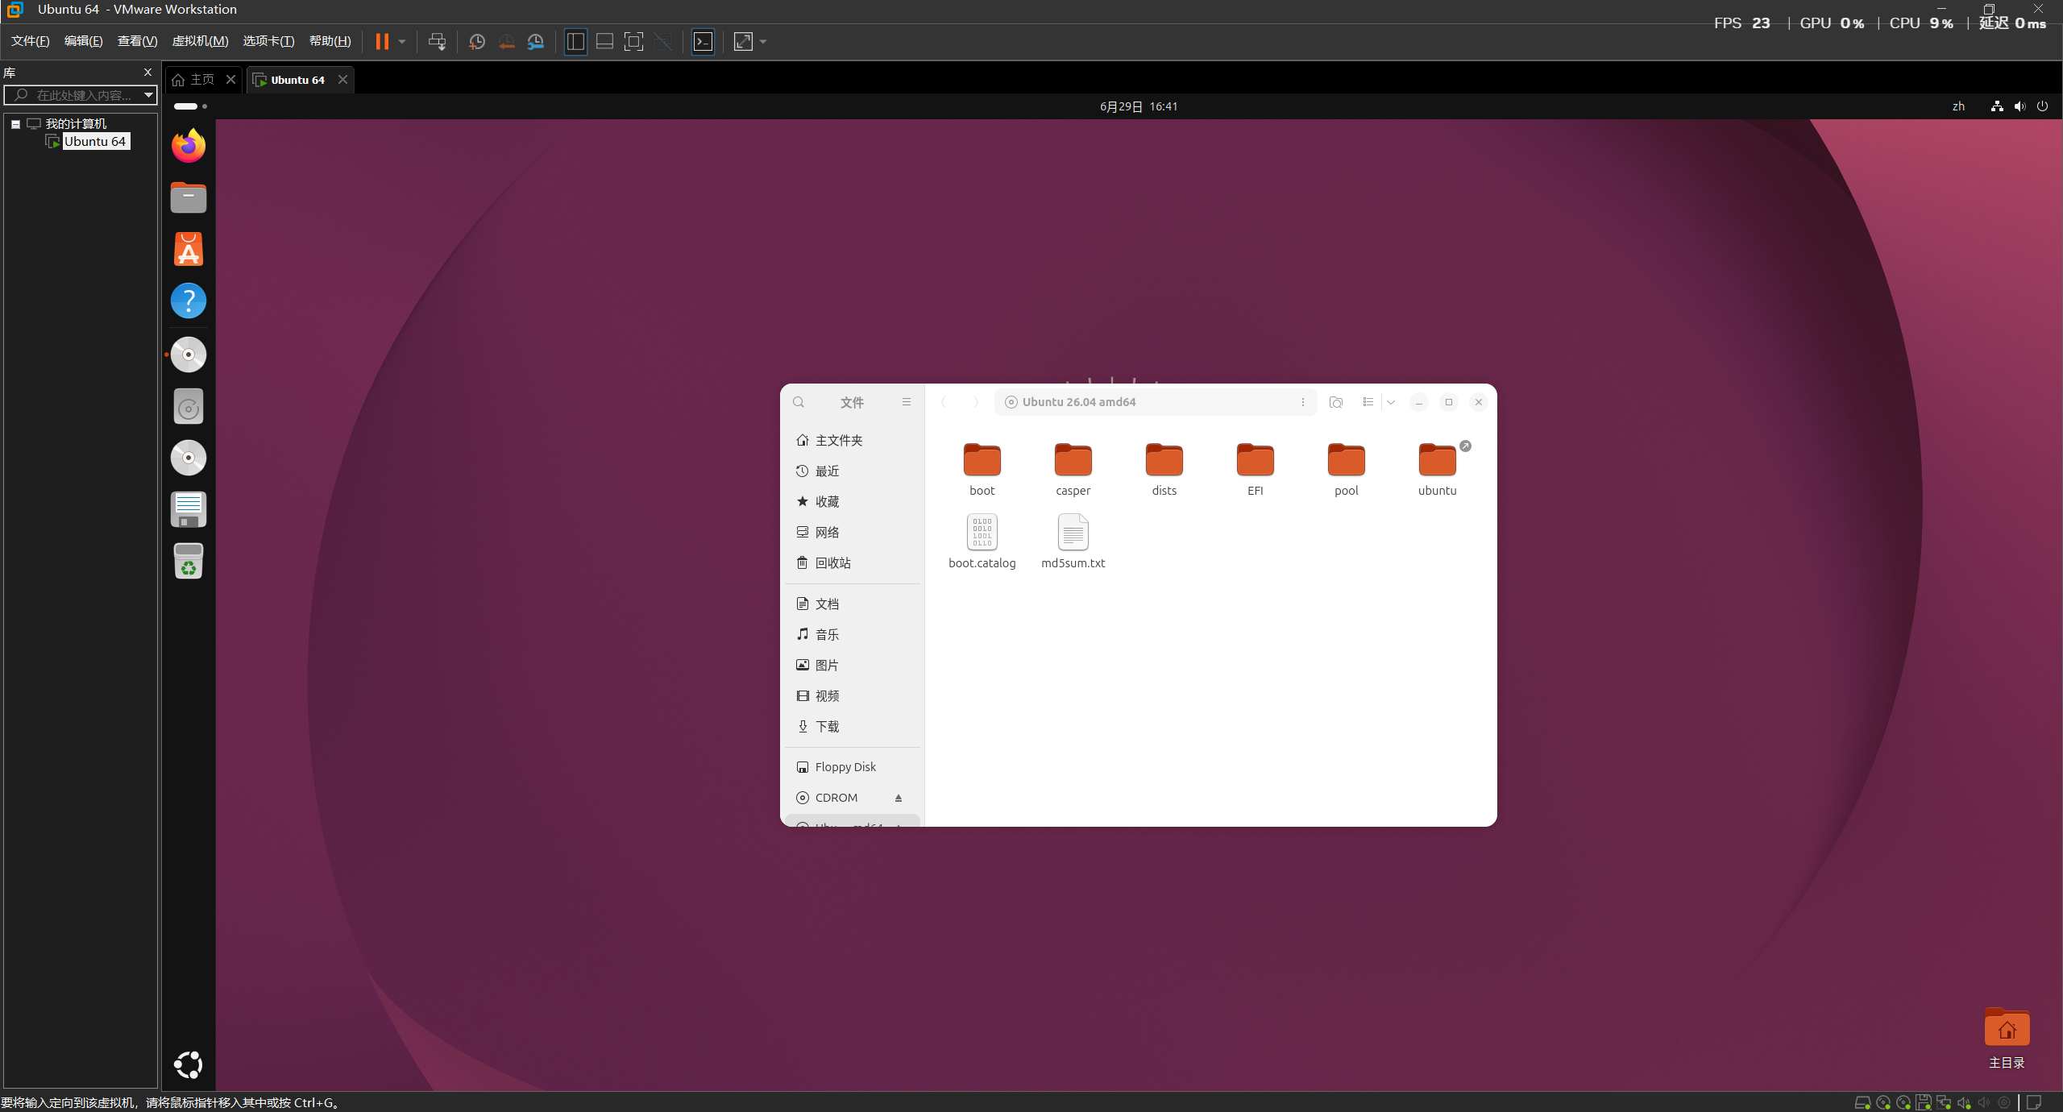Open 收藏 starred items in the sidebar
Image resolution: width=2063 pixels, height=1112 pixels.
click(853, 502)
